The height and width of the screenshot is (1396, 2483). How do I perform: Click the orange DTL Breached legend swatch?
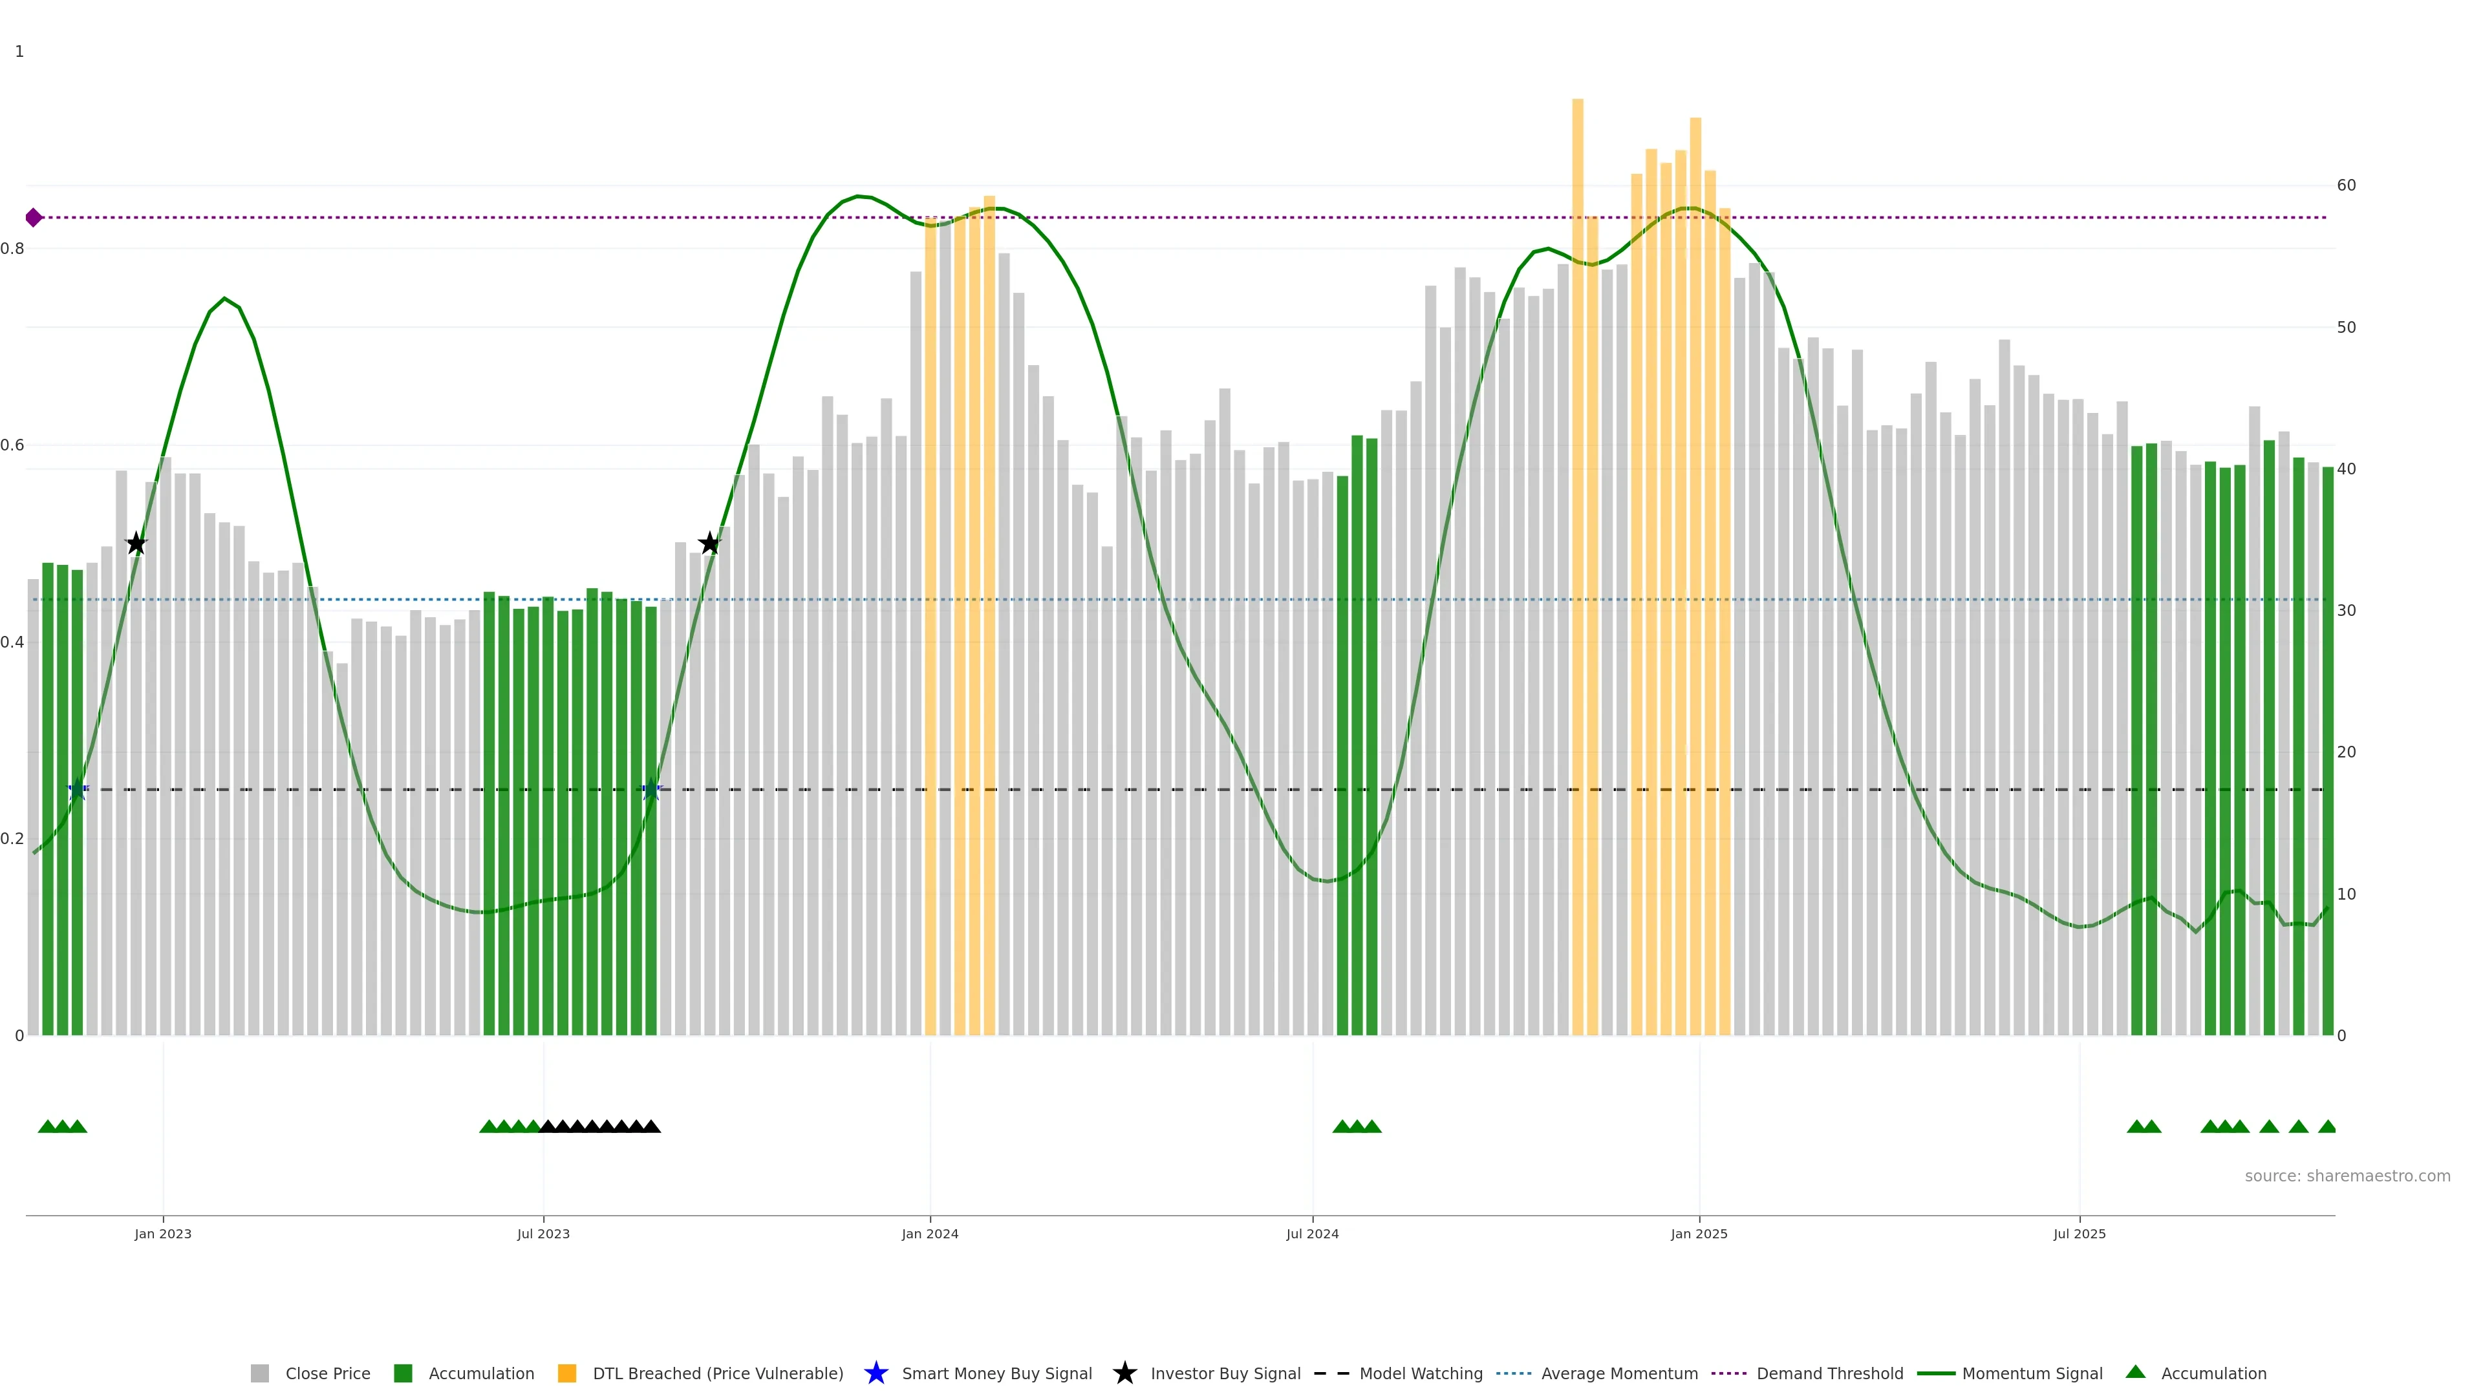(x=567, y=1373)
